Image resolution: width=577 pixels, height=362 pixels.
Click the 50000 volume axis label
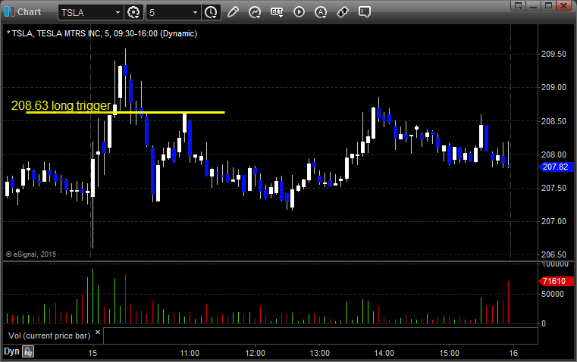click(552, 294)
